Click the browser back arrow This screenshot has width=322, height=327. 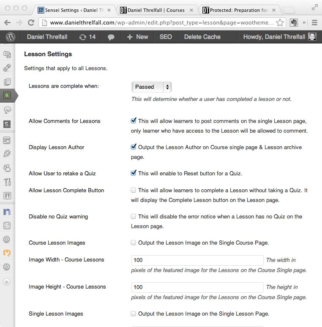7,22
